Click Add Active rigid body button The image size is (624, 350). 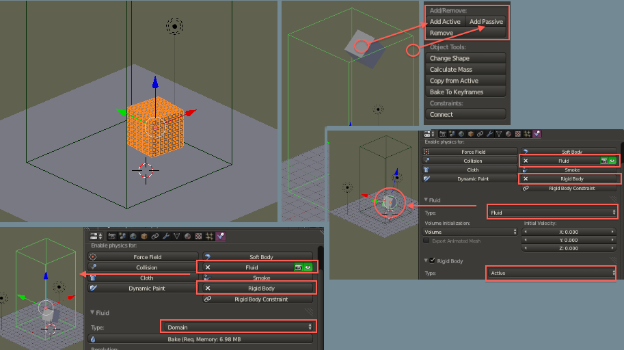(445, 21)
